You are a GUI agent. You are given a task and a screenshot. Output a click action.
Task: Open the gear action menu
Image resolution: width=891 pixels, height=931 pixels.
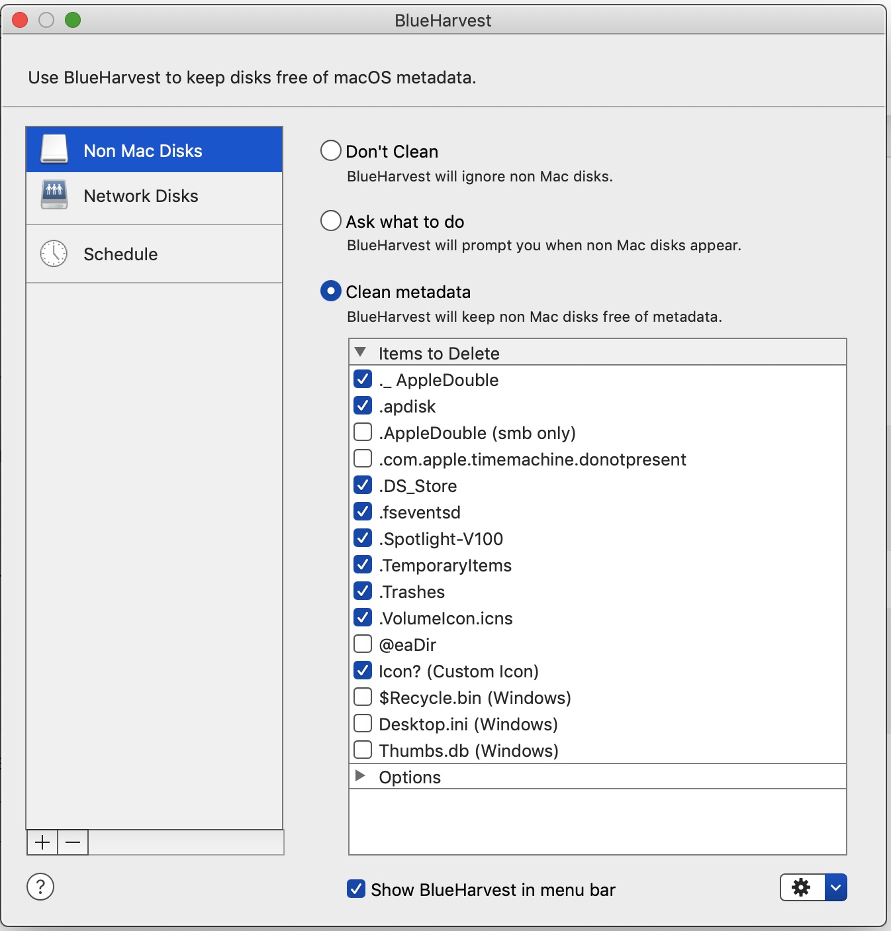(802, 887)
